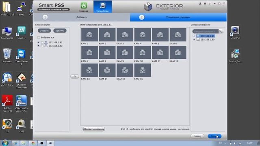Select camera thumbnail KAM 9

[x=125, y=52]
